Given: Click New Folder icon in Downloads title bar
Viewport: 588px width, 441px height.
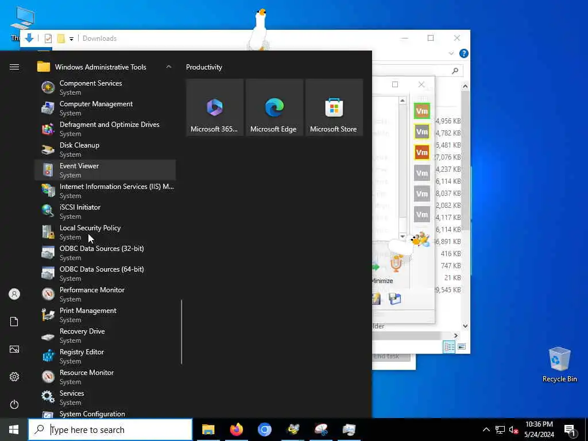Looking at the screenshot, I should 61,38.
